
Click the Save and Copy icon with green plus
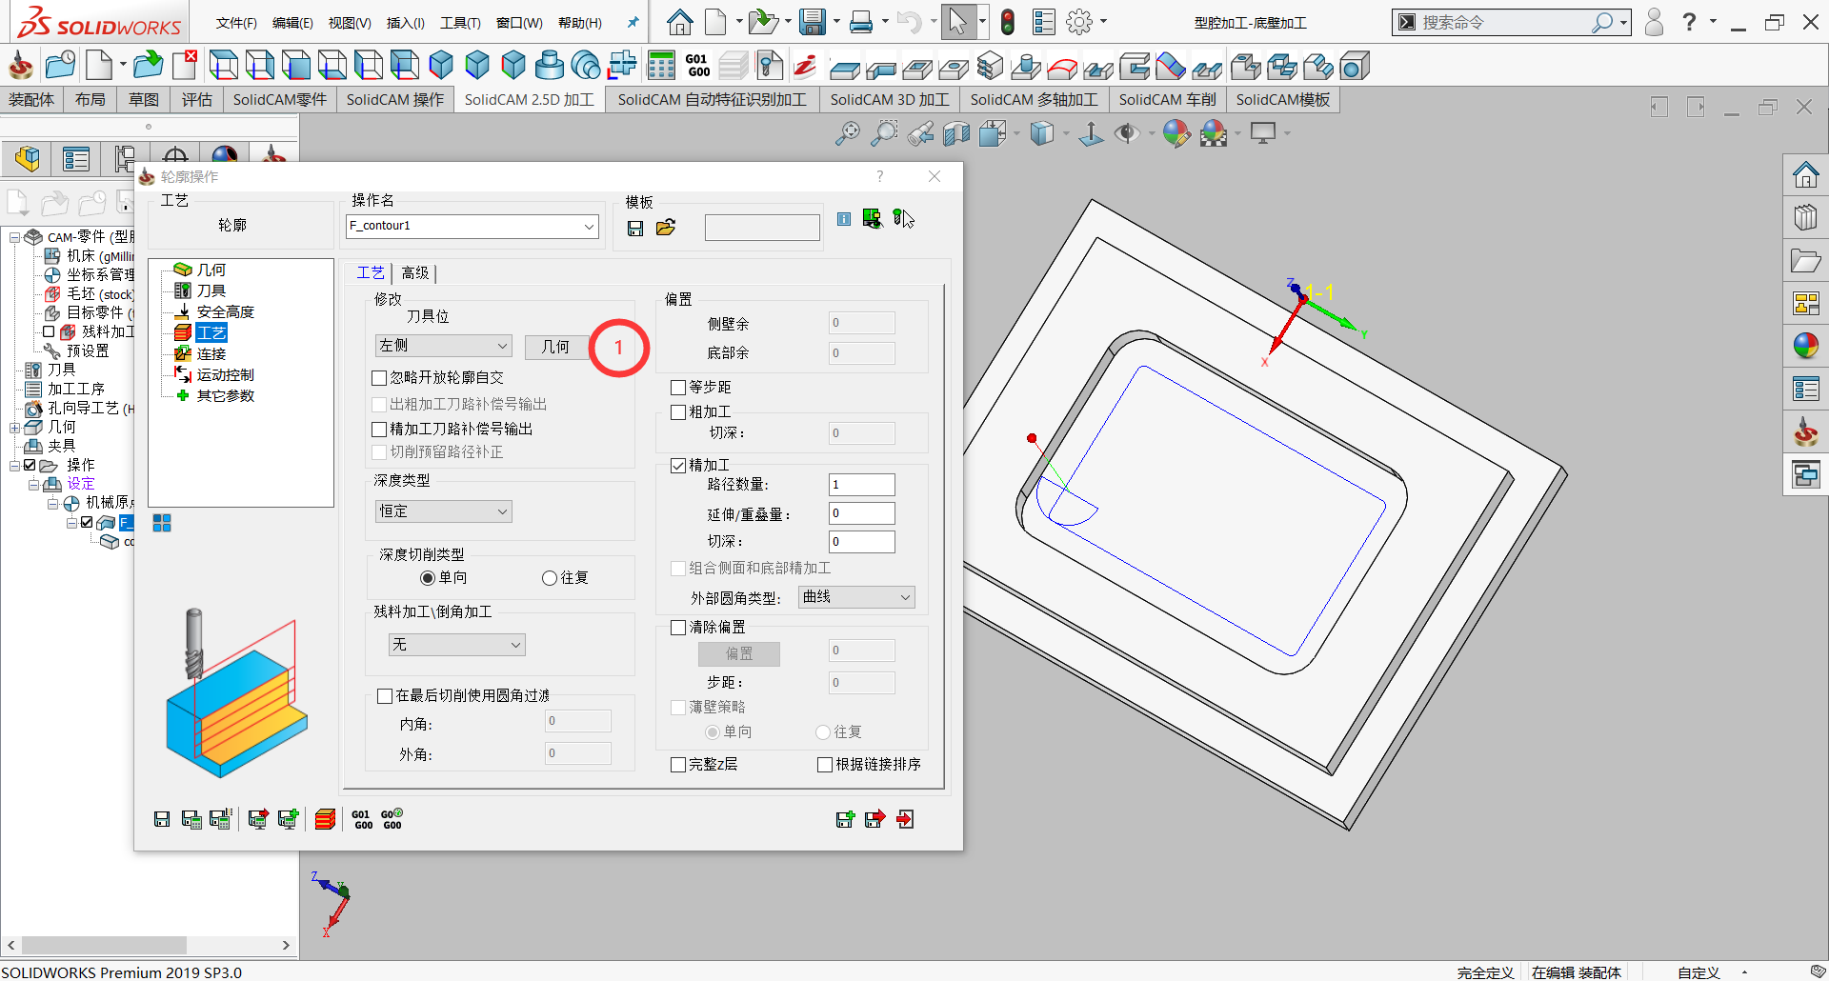click(x=846, y=819)
